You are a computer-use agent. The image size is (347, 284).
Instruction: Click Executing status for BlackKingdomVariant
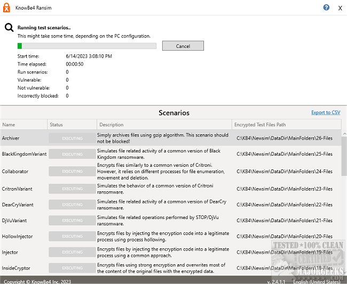click(72, 154)
